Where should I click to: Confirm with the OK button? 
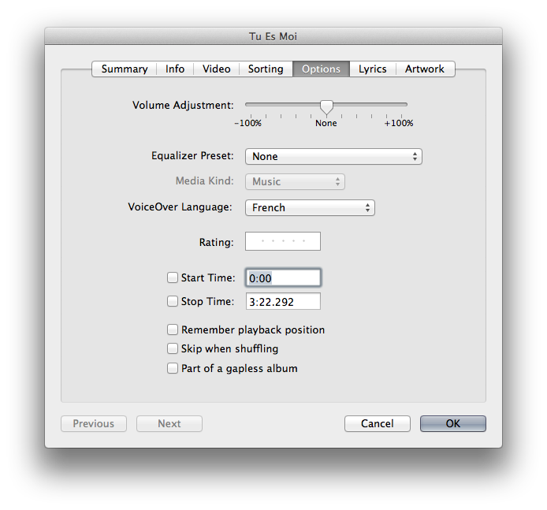click(x=452, y=424)
